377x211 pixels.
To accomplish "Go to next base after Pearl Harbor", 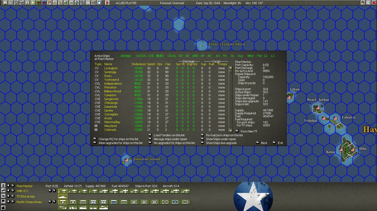I will point(13,186).
